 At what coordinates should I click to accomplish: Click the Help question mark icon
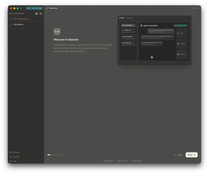(x=11, y=161)
